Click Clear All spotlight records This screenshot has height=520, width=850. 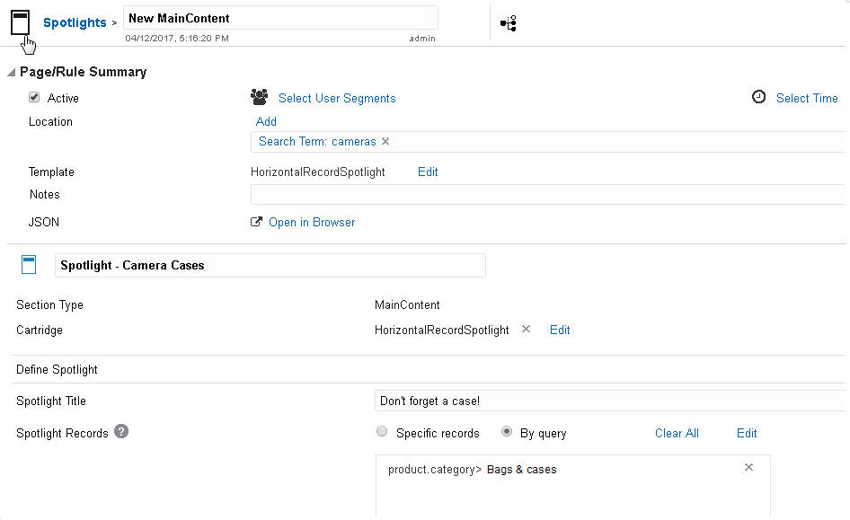pyautogui.click(x=677, y=433)
